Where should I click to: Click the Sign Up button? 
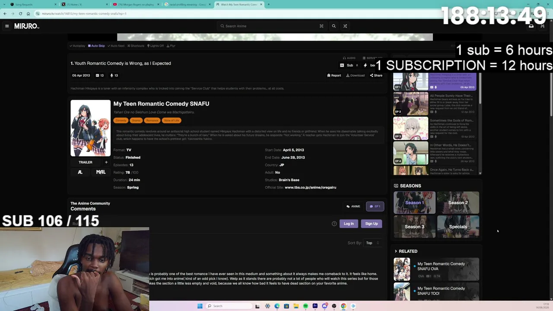point(372,224)
